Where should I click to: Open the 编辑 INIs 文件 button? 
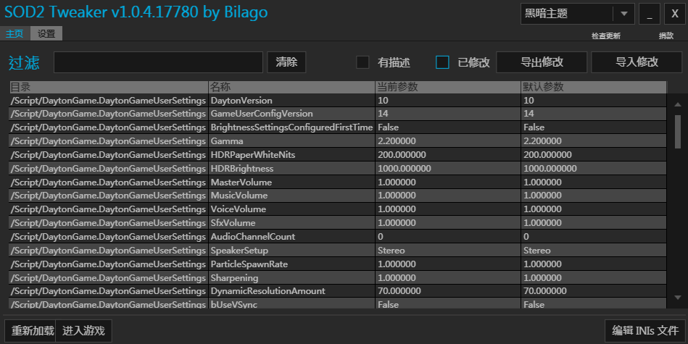coord(645,331)
